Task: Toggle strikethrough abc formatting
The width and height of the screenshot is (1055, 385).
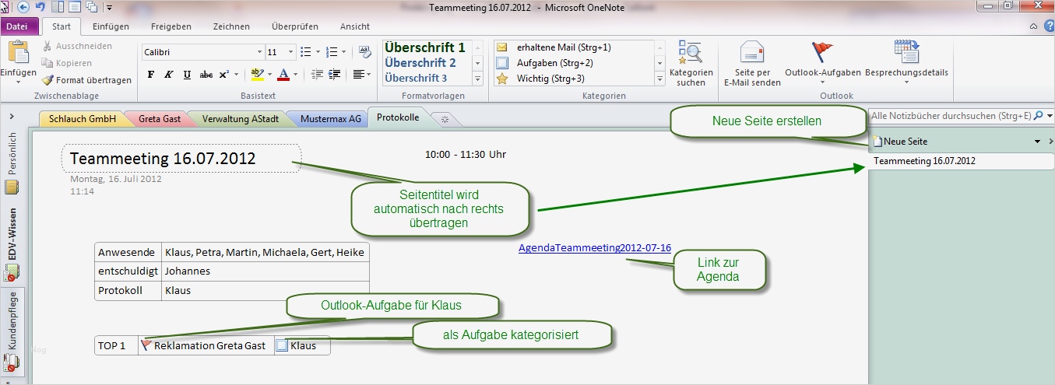Action: tap(206, 75)
